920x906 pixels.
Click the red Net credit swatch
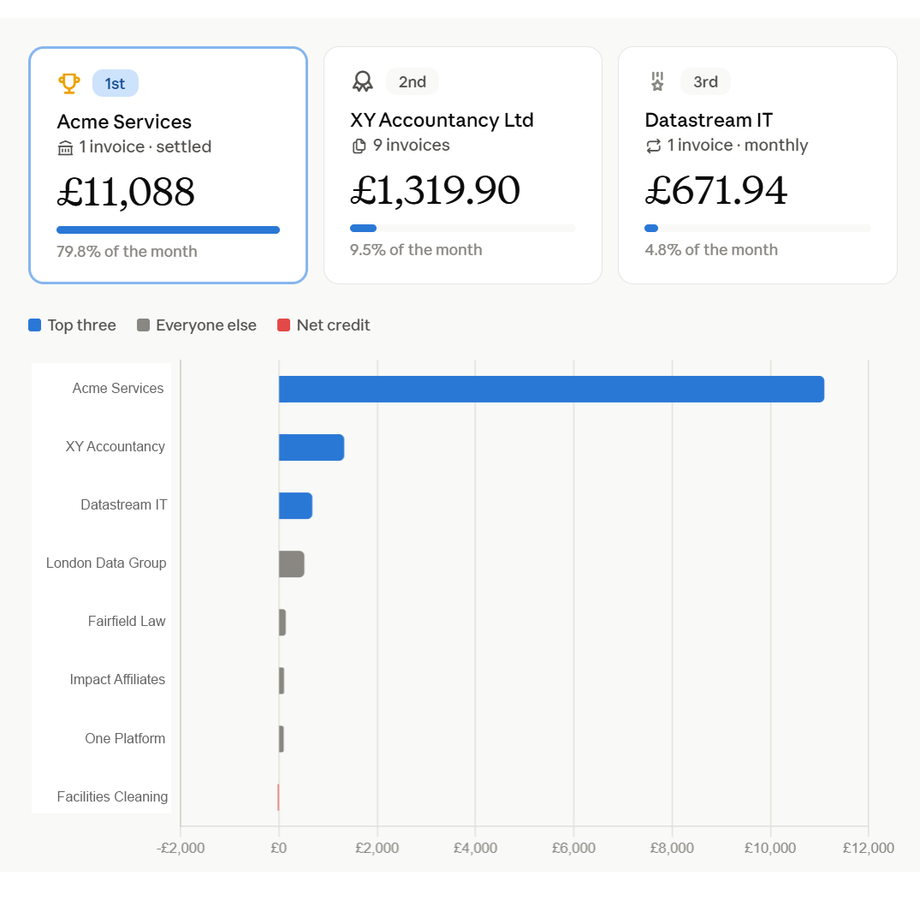click(x=283, y=325)
